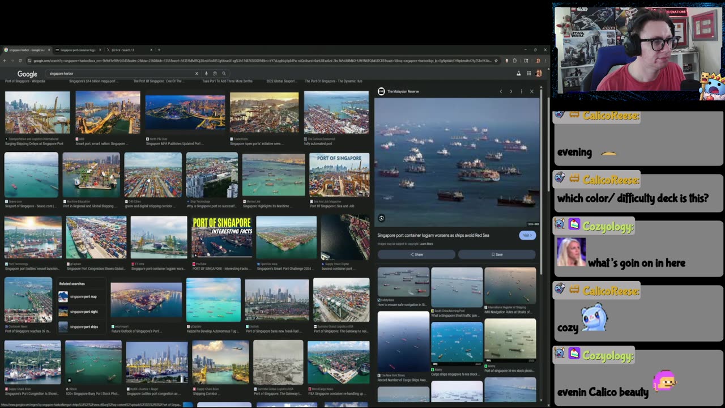The height and width of the screenshot is (408, 725).
Task: Share the previewed image
Action: click(x=416, y=254)
